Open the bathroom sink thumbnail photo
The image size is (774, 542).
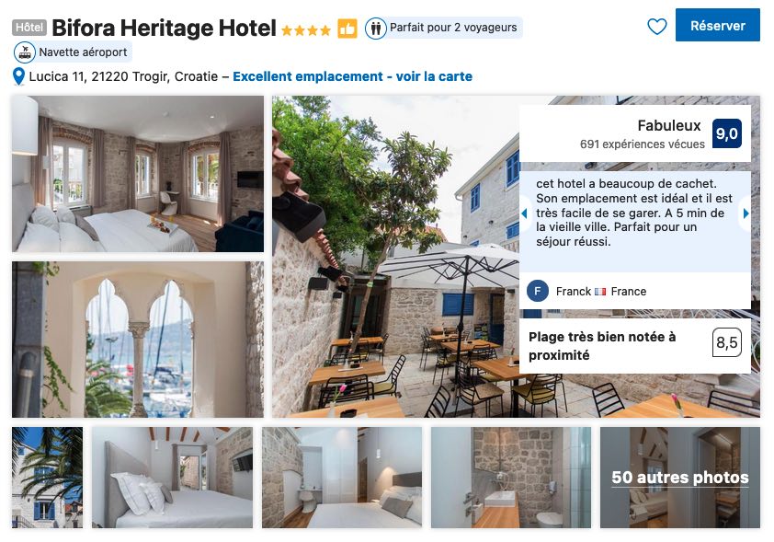tap(510, 478)
